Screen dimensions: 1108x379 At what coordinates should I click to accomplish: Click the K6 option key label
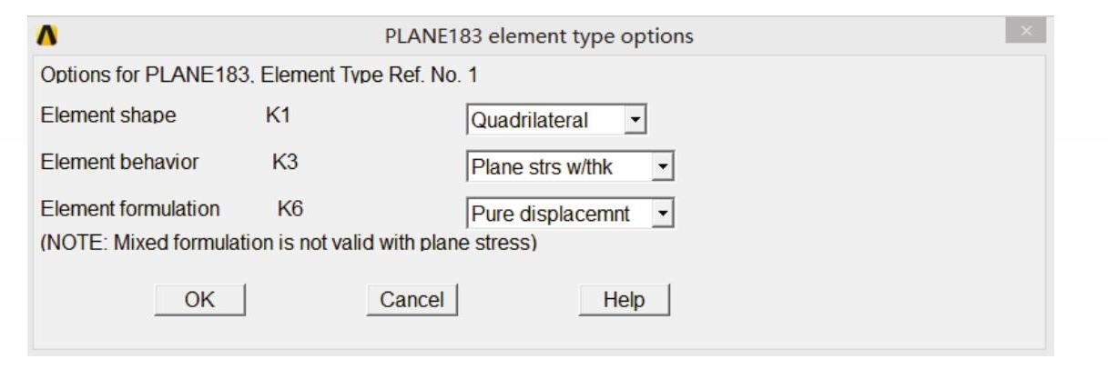(290, 209)
